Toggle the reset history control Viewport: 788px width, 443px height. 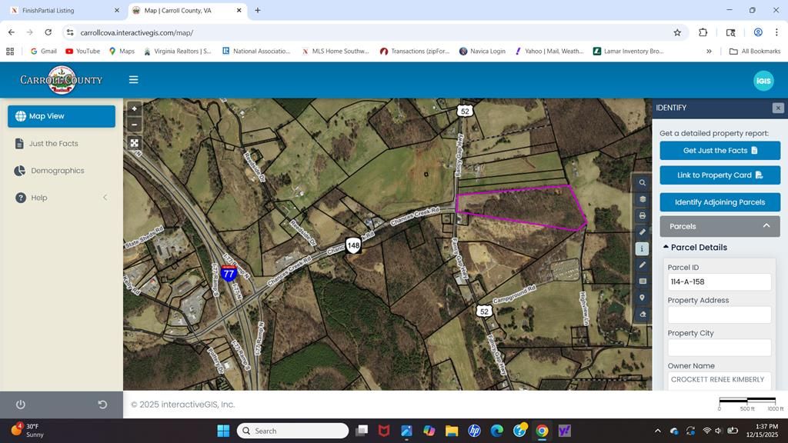101,404
